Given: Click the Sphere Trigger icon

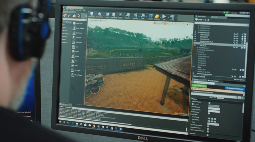Looking at the screenshot, I should 72,75.
